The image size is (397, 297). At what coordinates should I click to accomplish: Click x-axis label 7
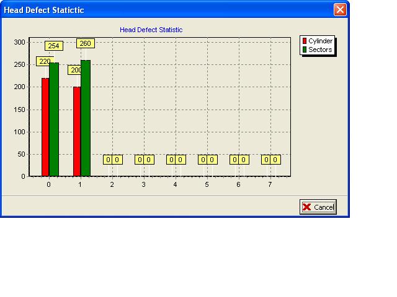pyautogui.click(x=270, y=184)
